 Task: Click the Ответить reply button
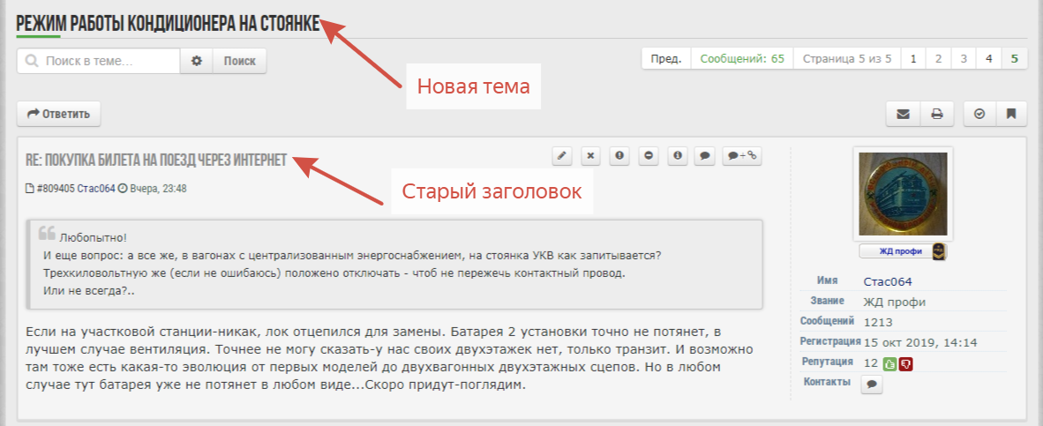click(59, 114)
